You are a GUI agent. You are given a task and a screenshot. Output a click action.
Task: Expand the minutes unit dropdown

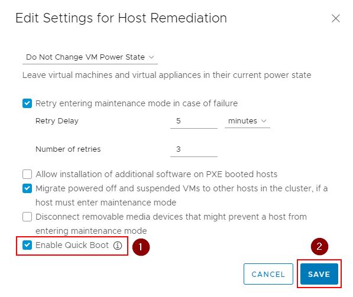click(x=247, y=121)
